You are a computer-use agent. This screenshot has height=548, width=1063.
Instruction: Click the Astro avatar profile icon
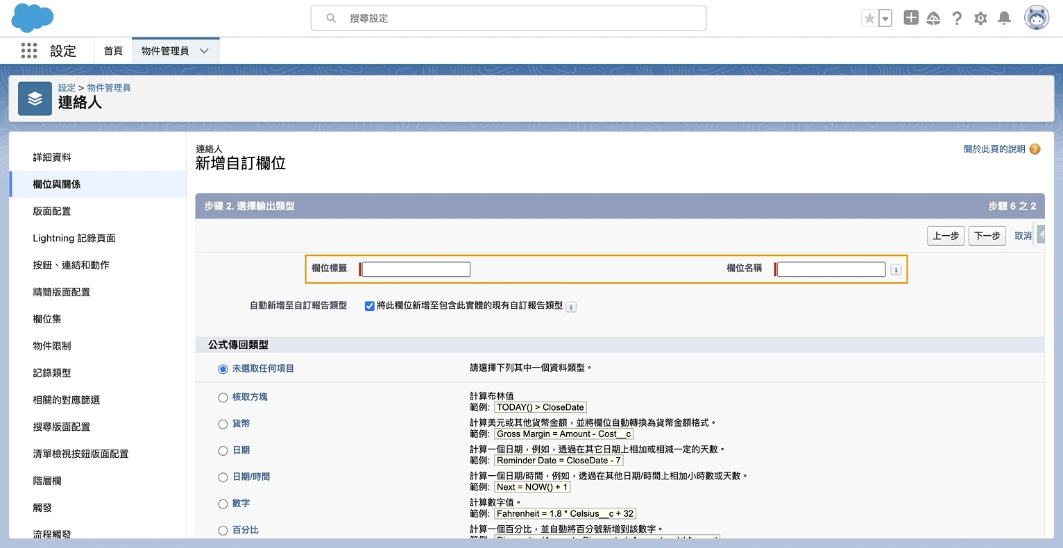coord(1036,17)
